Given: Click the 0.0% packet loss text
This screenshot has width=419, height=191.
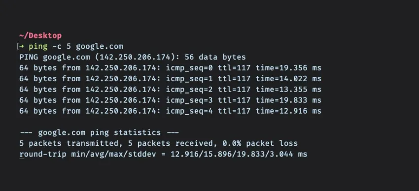Looking at the screenshot, I should pyautogui.click(x=260, y=143).
